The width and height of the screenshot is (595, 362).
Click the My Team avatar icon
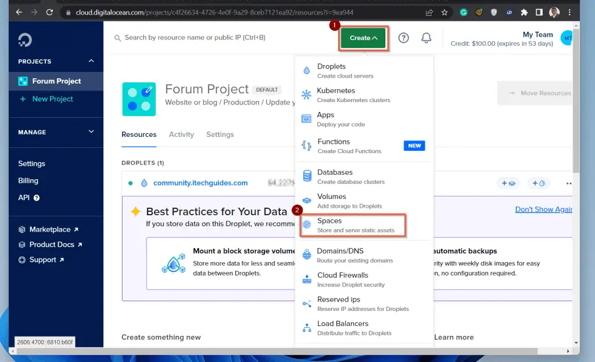coord(567,38)
